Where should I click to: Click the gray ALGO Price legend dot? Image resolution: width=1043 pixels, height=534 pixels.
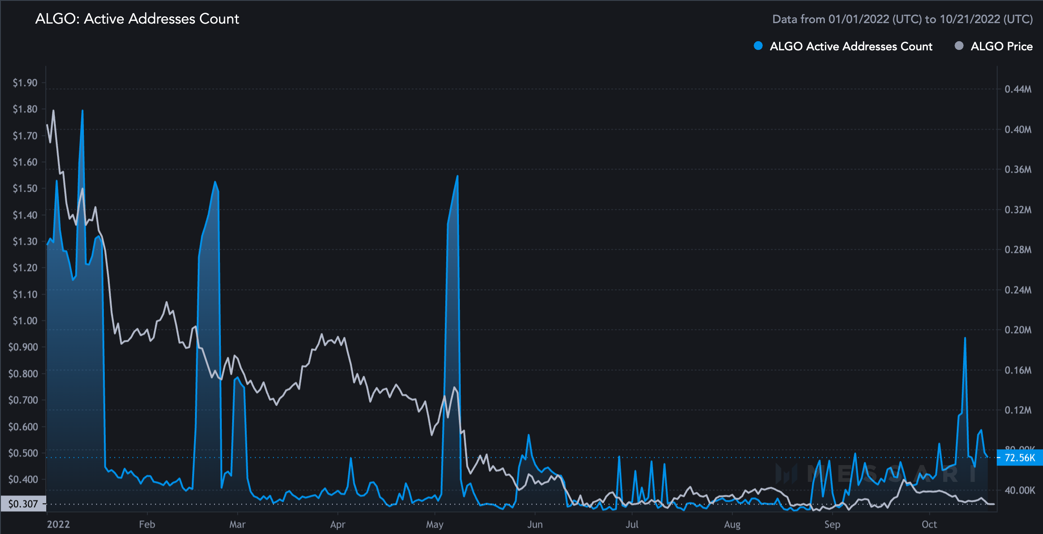tap(959, 46)
